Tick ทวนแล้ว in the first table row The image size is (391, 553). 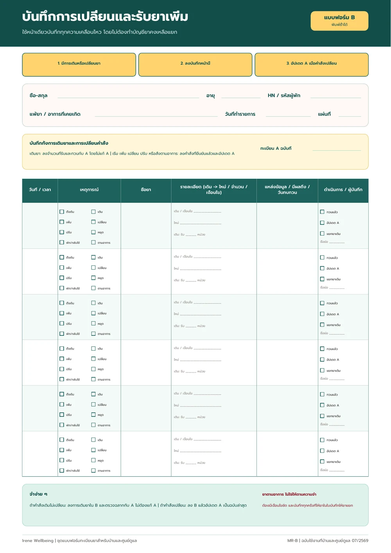tap(322, 212)
